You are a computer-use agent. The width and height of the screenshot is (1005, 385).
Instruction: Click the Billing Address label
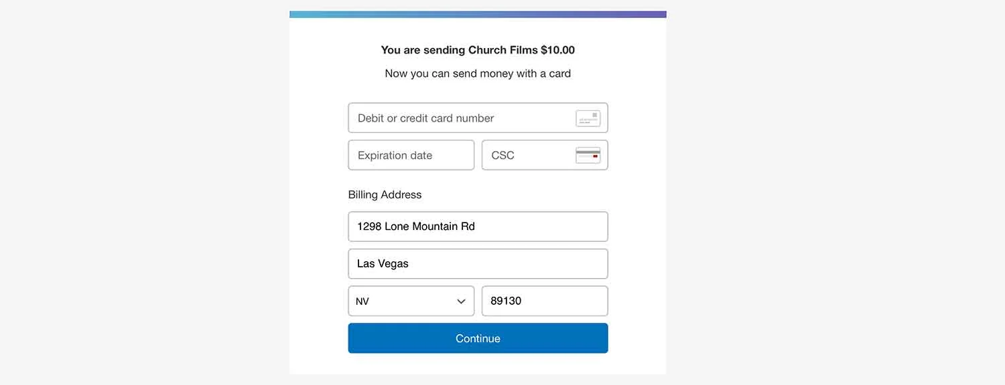[385, 195]
